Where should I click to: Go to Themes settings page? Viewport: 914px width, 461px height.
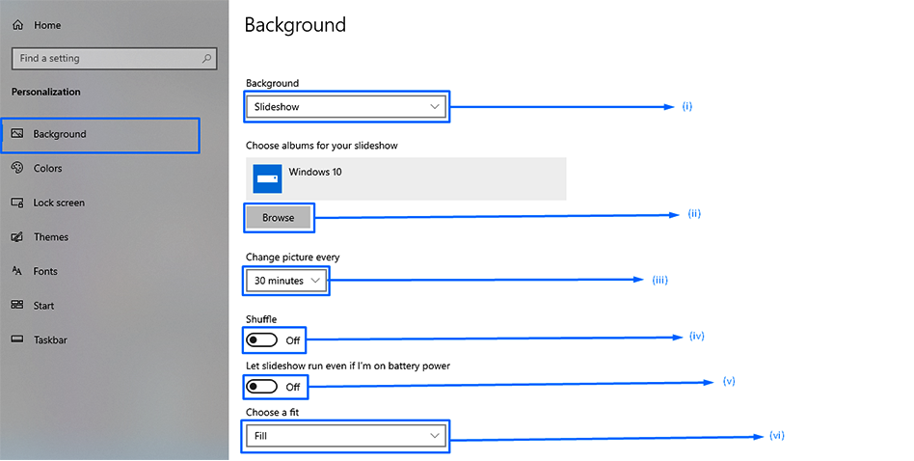pyautogui.click(x=51, y=237)
